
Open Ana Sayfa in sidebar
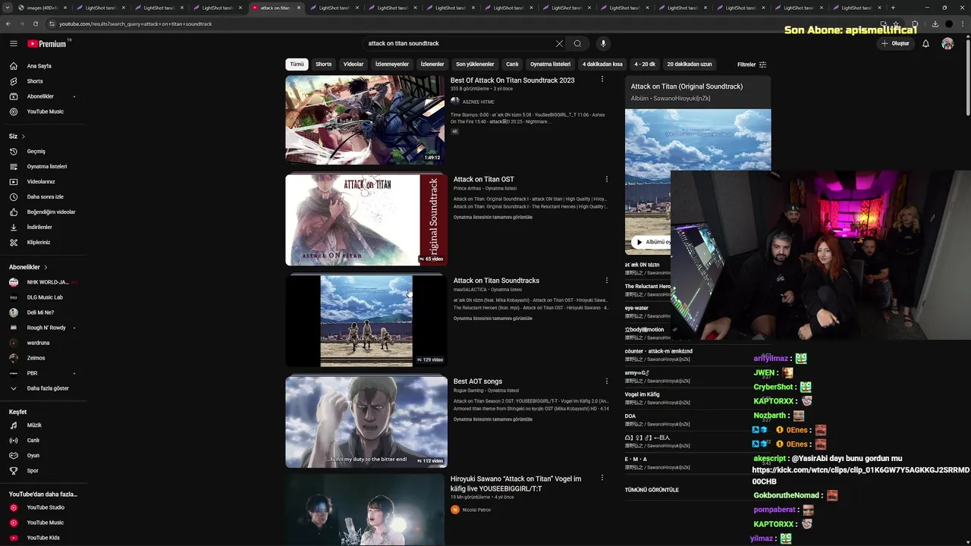pos(39,66)
